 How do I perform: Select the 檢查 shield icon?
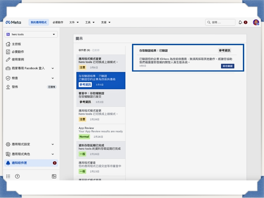[x=8, y=78]
